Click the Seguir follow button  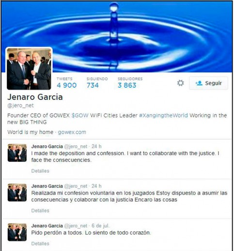(x=208, y=83)
